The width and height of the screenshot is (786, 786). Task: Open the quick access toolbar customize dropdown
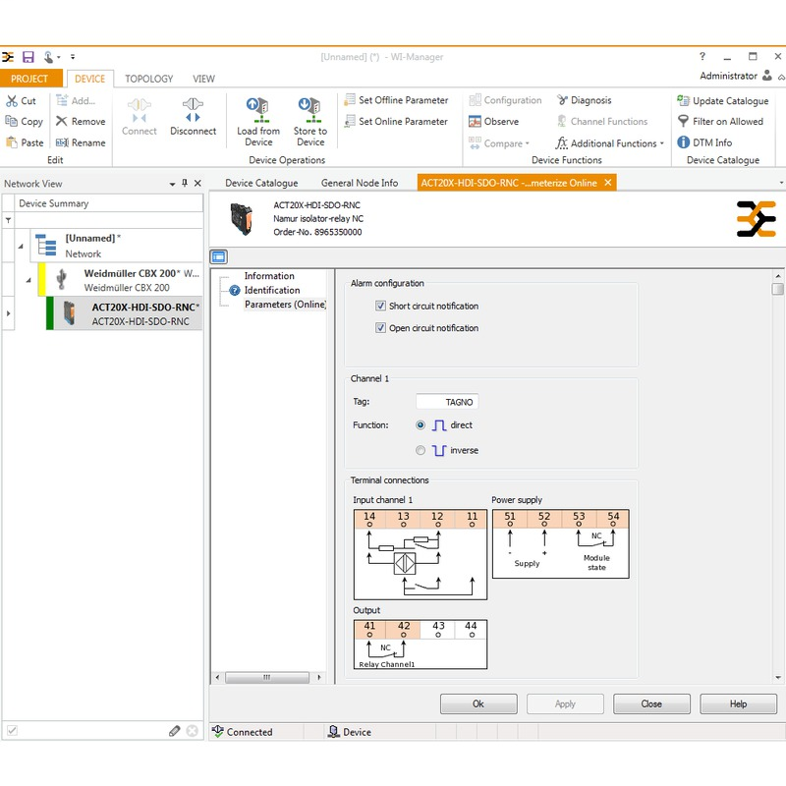[73, 57]
